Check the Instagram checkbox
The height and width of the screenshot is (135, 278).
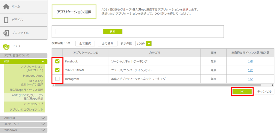click(57, 79)
